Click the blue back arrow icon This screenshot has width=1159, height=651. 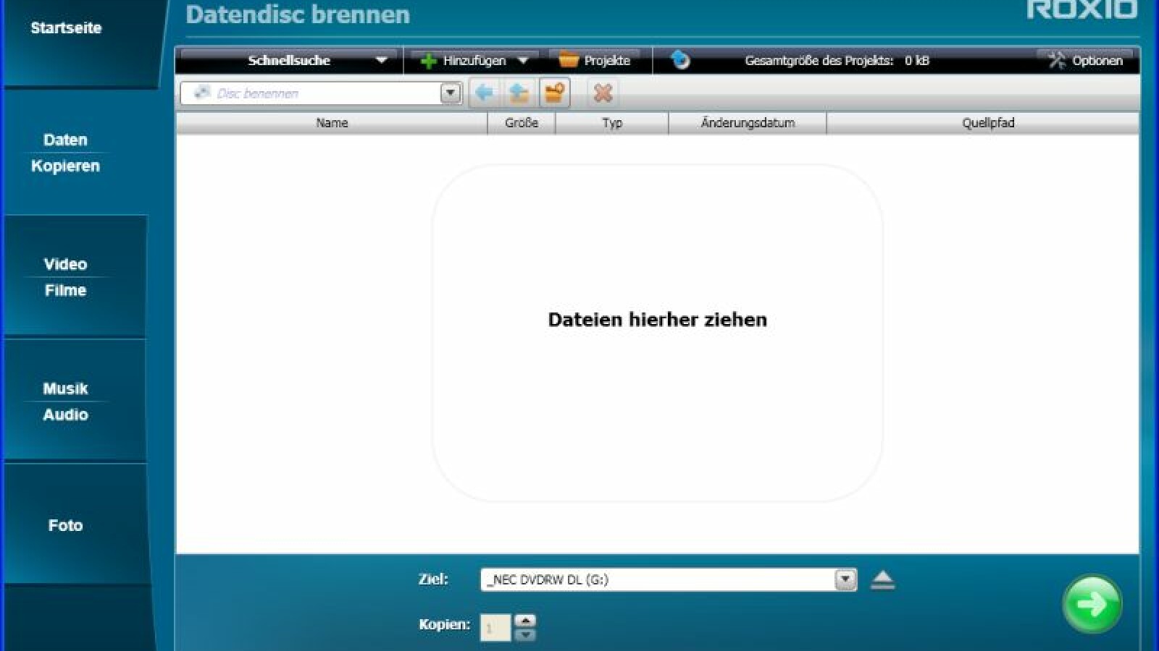click(x=484, y=93)
